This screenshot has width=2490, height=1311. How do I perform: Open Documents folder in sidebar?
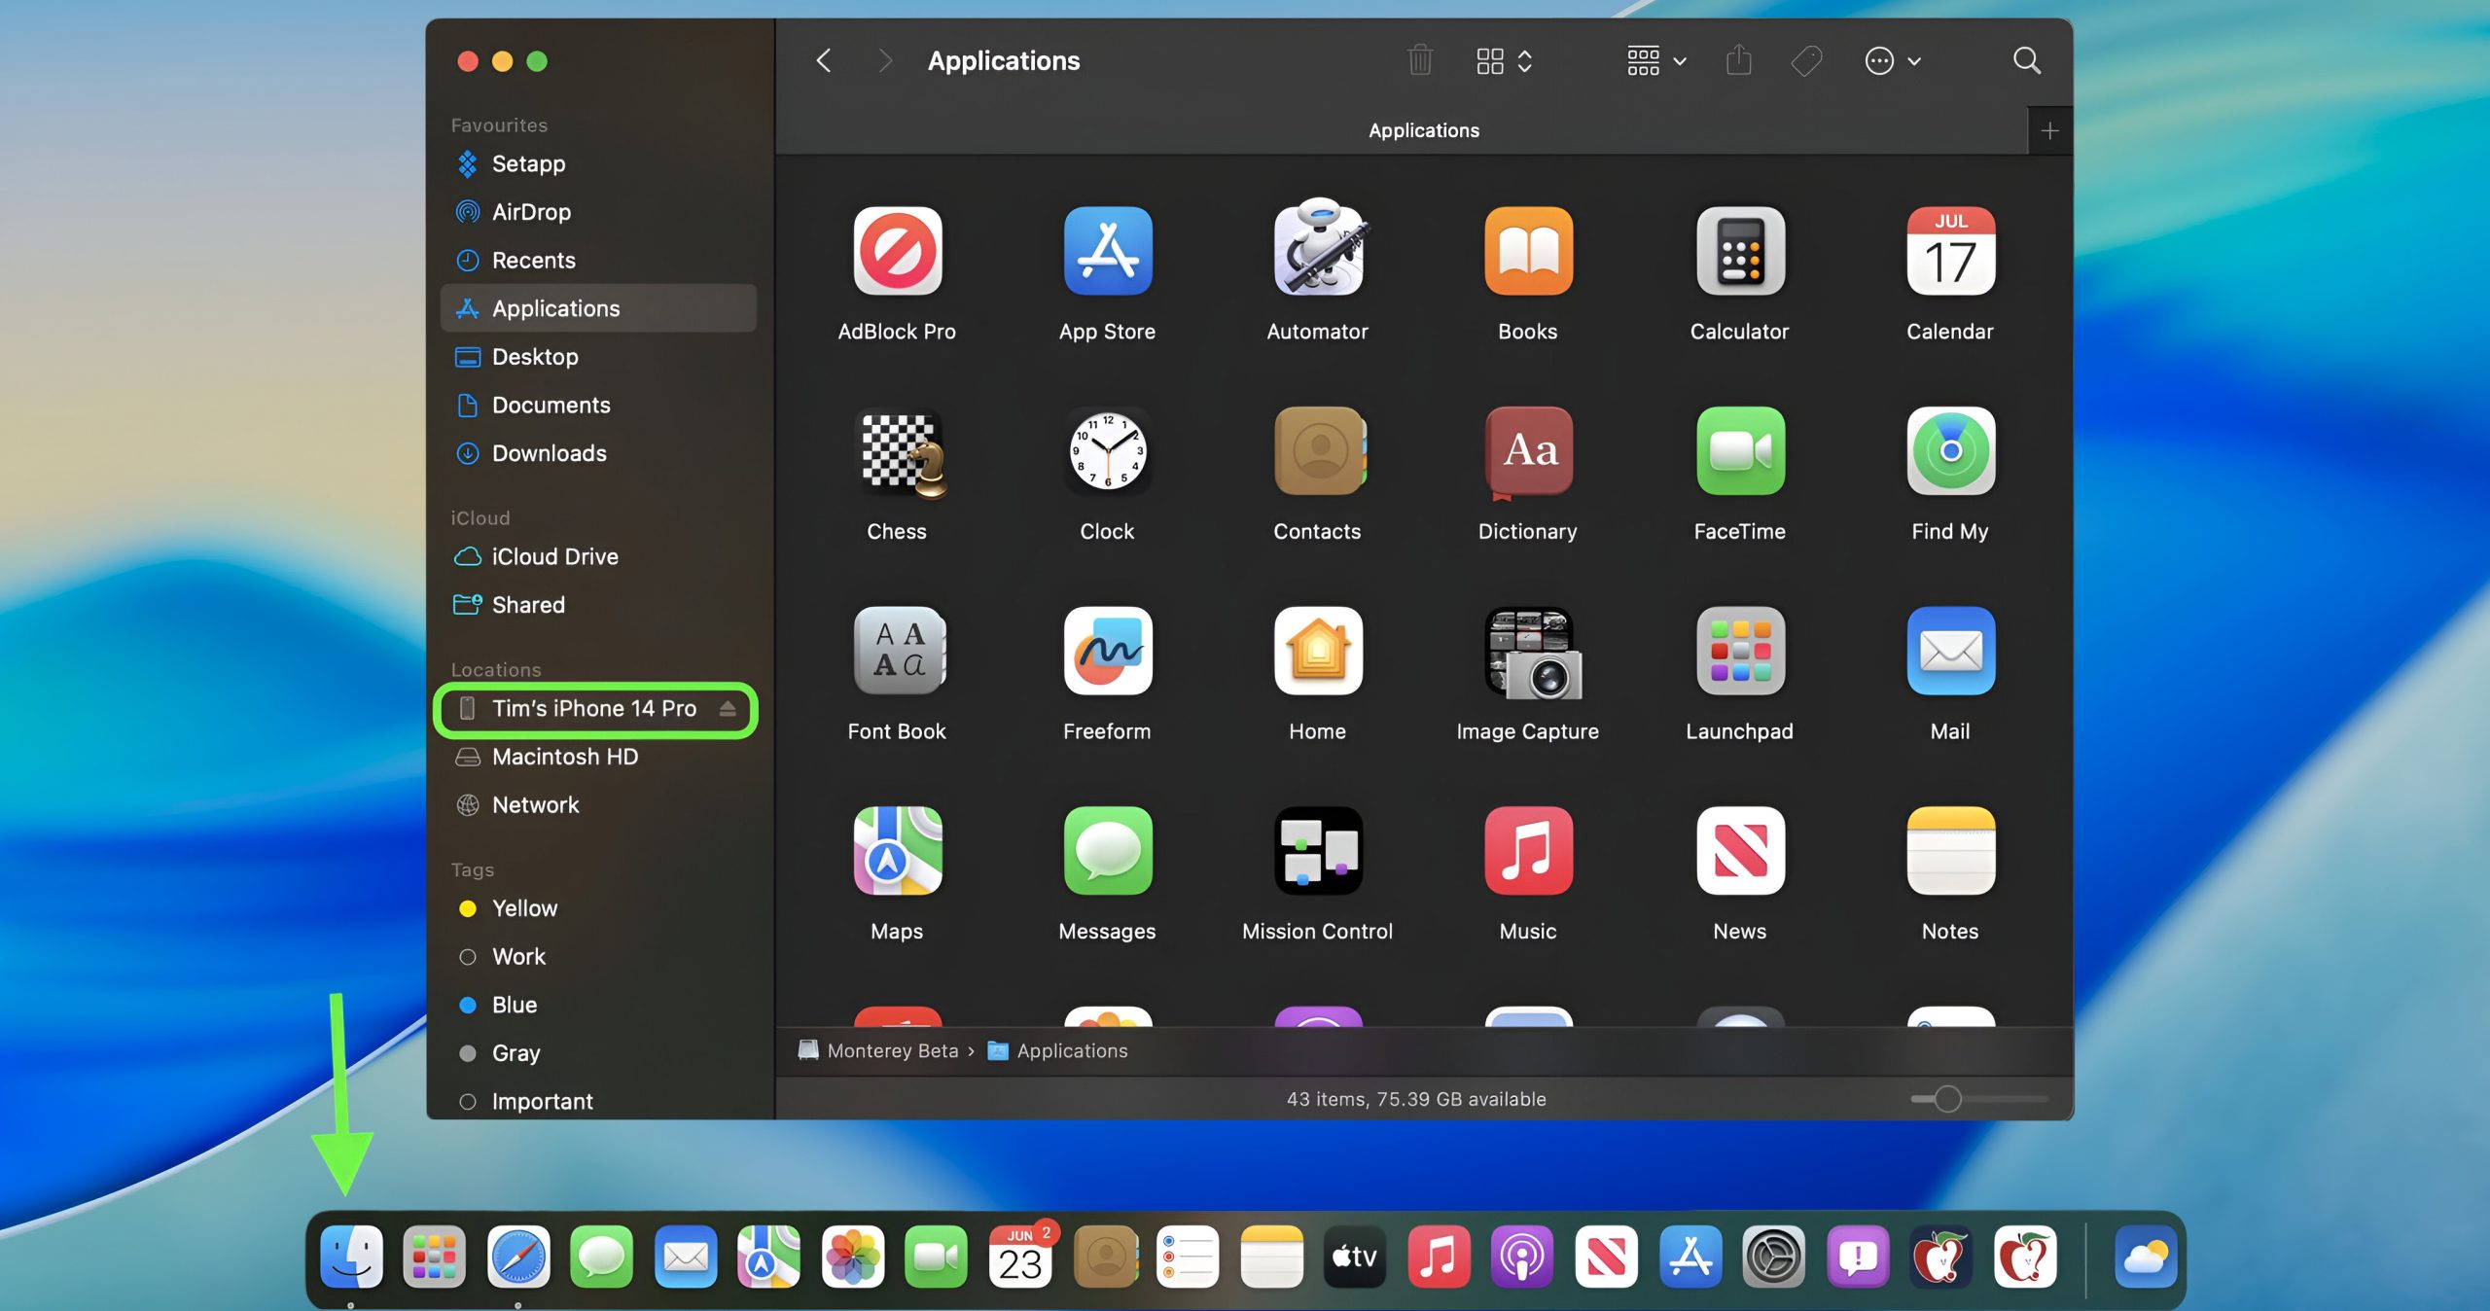click(x=598, y=405)
